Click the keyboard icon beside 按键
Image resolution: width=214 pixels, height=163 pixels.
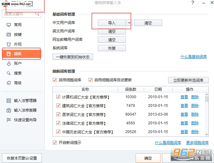(9, 35)
